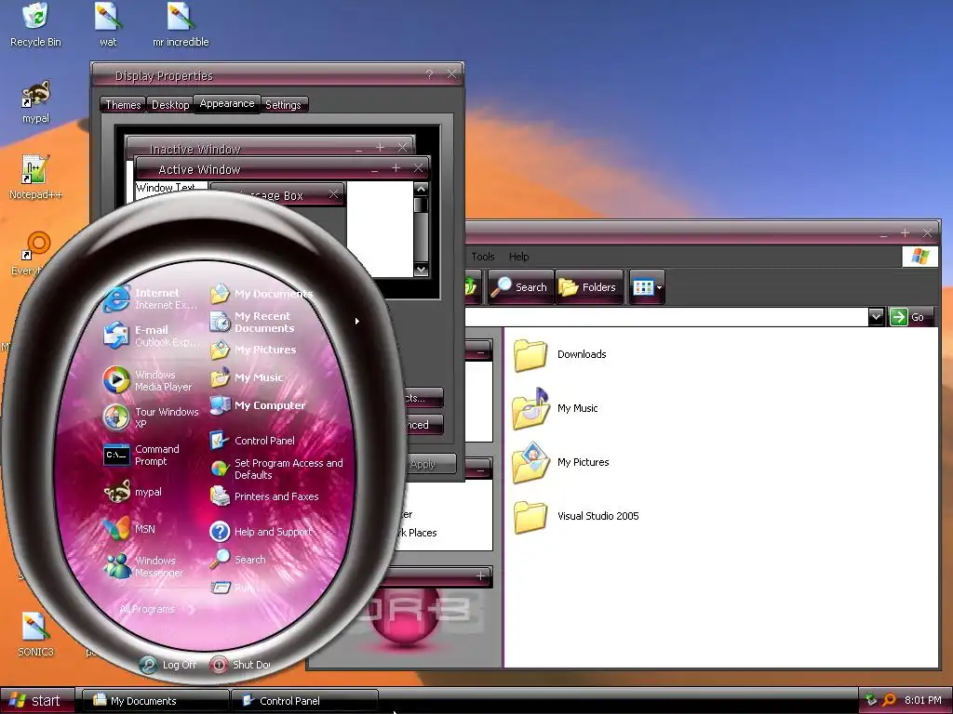Open the SONIC3 desktop file

[x=35, y=634]
